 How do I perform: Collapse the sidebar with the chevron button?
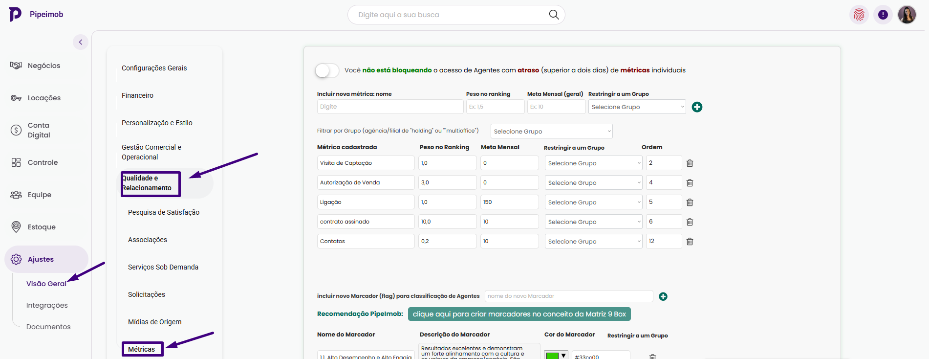(x=81, y=42)
